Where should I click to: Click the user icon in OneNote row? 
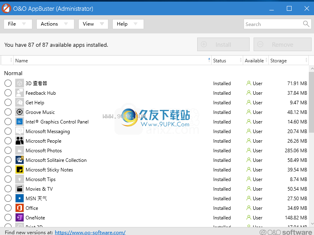point(249,217)
